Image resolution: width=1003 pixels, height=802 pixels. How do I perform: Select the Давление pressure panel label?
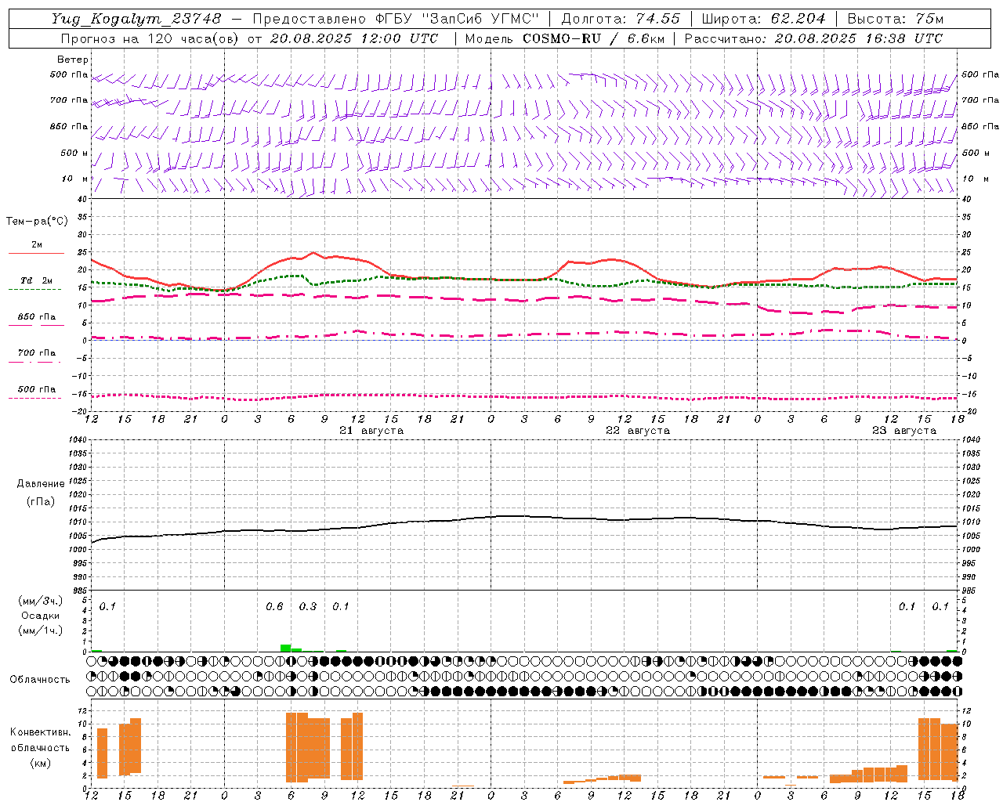pos(41,484)
